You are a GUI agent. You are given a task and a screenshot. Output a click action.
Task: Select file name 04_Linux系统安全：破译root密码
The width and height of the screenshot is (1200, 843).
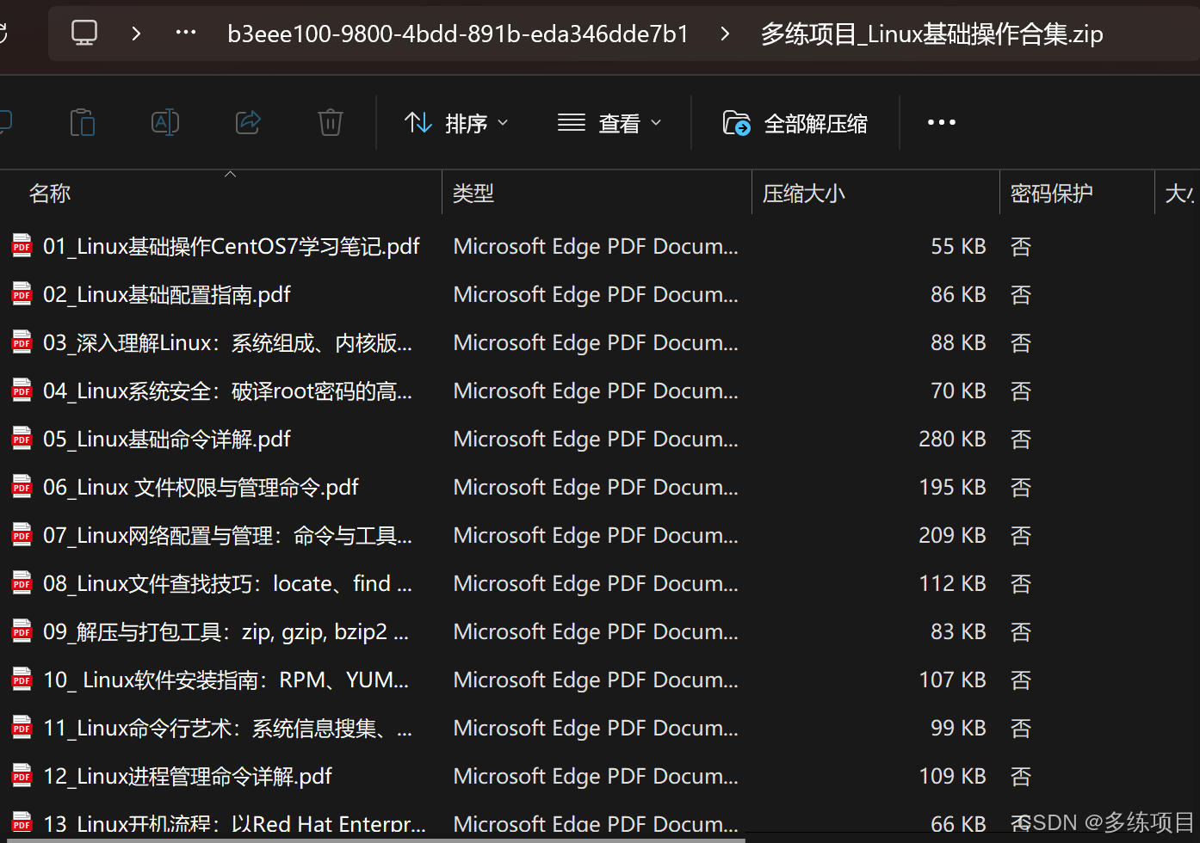click(228, 391)
